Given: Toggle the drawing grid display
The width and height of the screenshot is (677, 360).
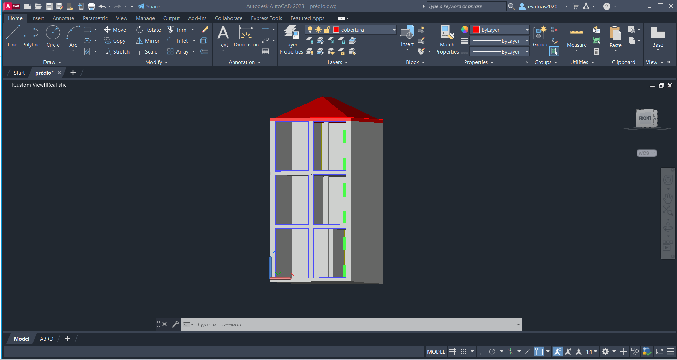Looking at the screenshot, I should 453,352.
